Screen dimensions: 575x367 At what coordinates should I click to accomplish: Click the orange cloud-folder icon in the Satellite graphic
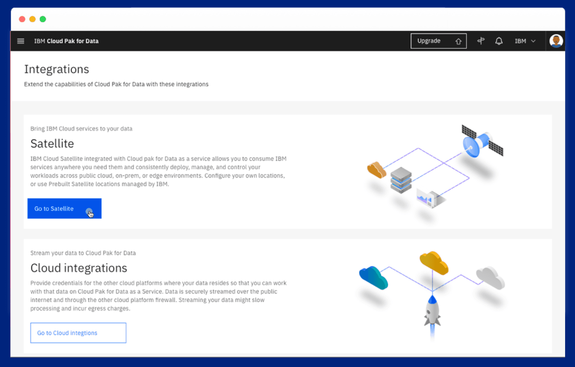(376, 169)
